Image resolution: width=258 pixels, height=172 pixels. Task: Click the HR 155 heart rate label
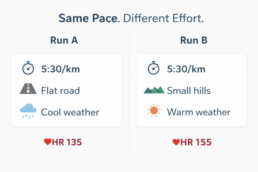coord(196,142)
